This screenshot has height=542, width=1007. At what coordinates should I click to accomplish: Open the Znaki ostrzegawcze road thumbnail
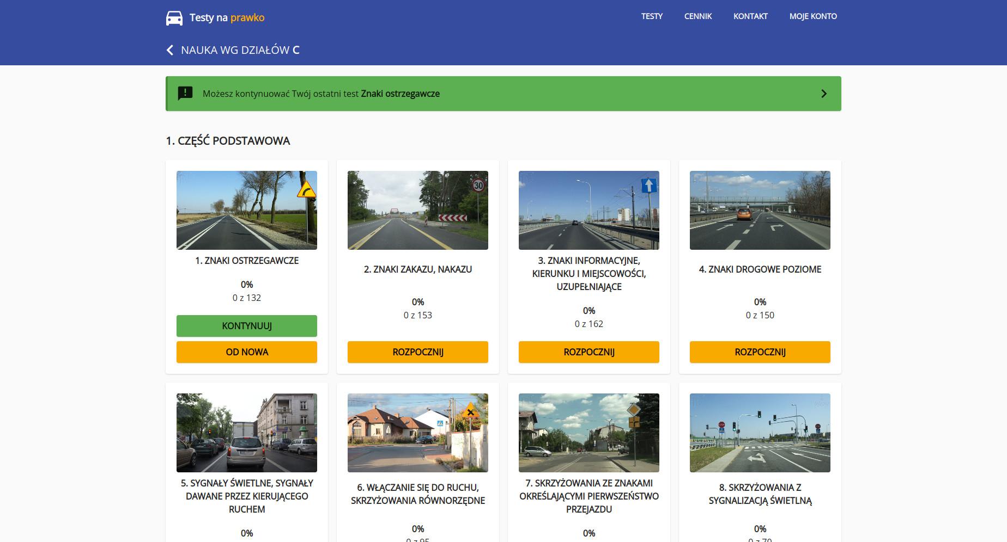coord(247,210)
